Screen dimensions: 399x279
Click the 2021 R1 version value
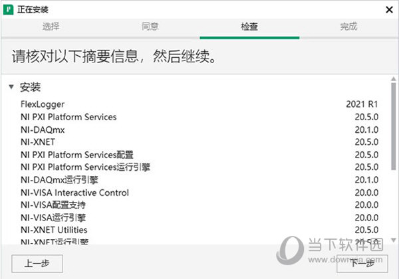pyautogui.click(x=362, y=104)
